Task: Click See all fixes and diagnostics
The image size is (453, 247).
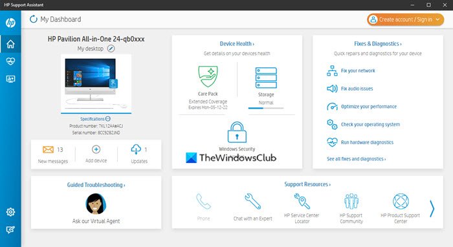Action: [356, 159]
